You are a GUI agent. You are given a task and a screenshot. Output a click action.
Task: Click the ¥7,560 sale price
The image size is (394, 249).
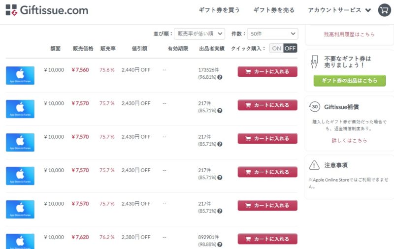pyautogui.click(x=80, y=70)
